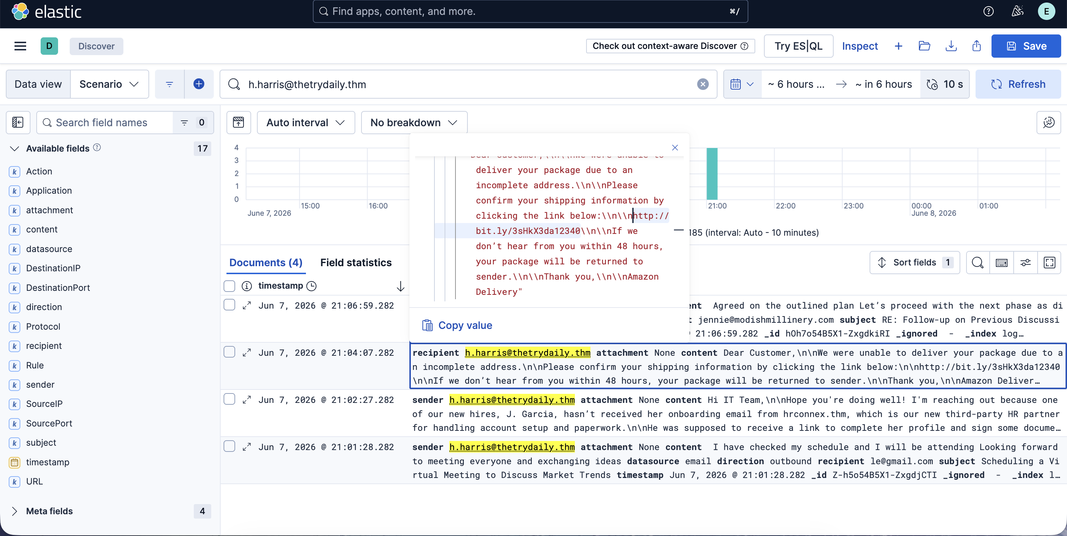
Task: Enter fullscreen table view icon
Action: [x=1049, y=263]
